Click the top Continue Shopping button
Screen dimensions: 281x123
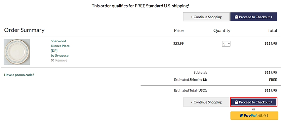pyautogui.click(x=206, y=17)
